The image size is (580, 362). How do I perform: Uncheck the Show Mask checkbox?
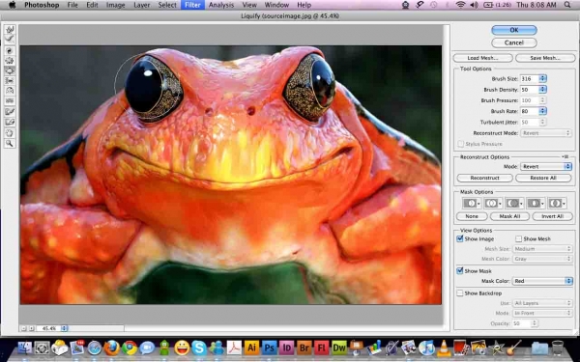coord(460,270)
